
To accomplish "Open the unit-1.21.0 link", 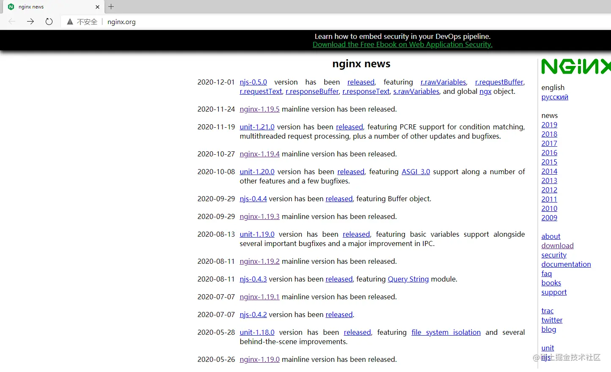I will [x=257, y=127].
